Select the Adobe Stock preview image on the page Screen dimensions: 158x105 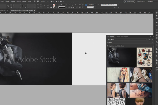coord(36,59)
